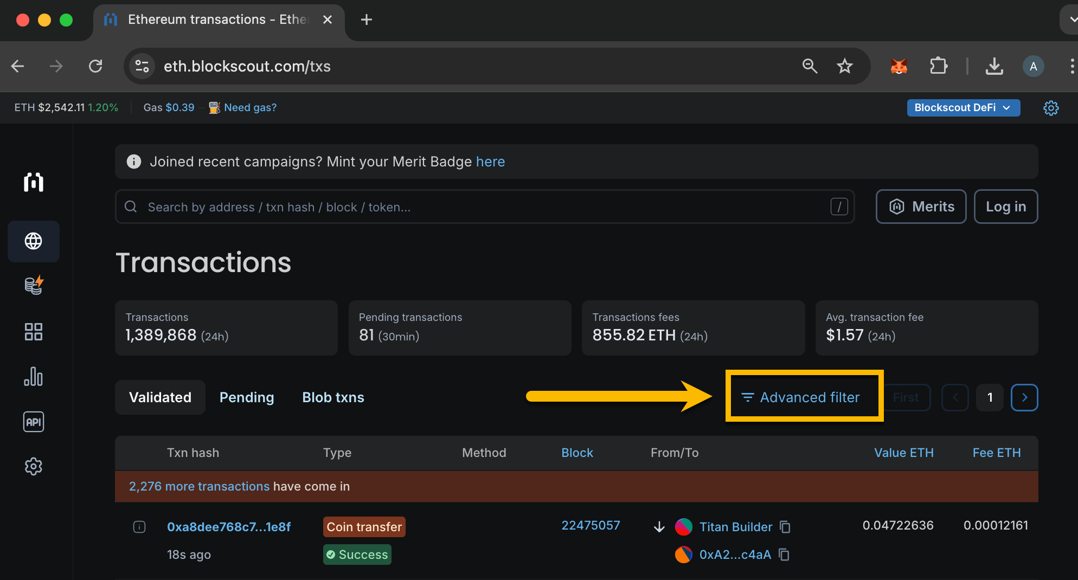Open the Merits shield button

pyautogui.click(x=921, y=207)
